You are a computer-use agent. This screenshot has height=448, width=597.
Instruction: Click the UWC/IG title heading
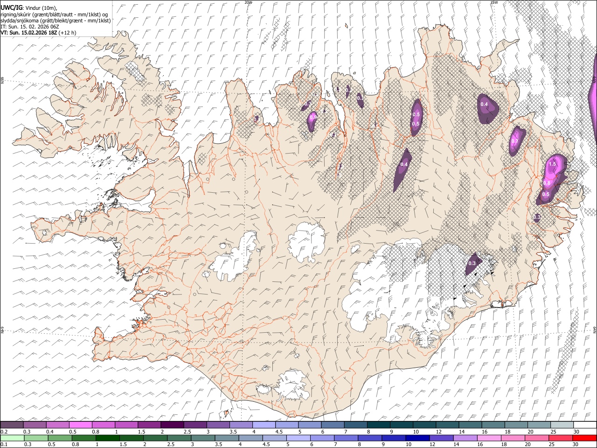tap(11, 8)
